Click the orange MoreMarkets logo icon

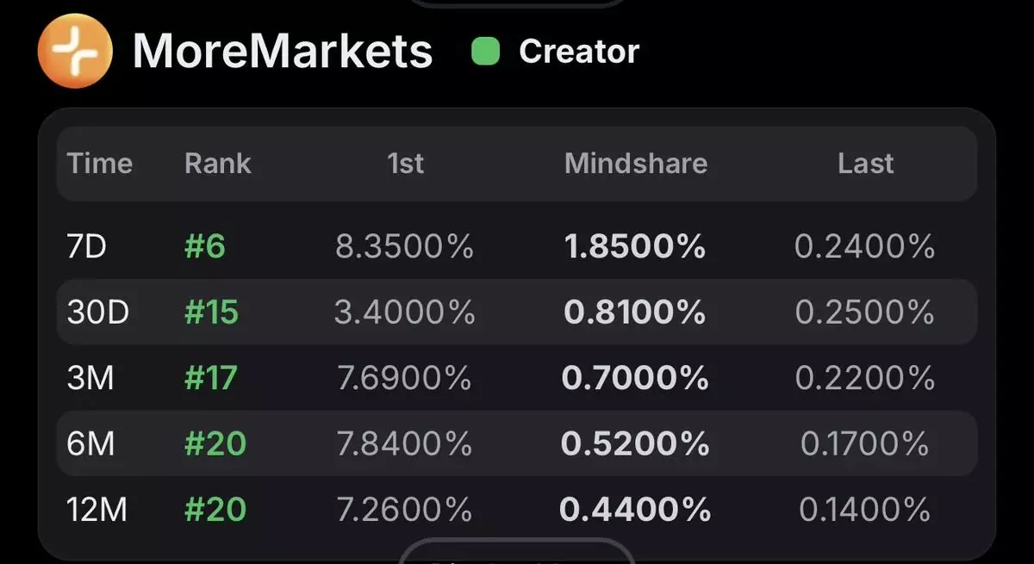pos(75,51)
